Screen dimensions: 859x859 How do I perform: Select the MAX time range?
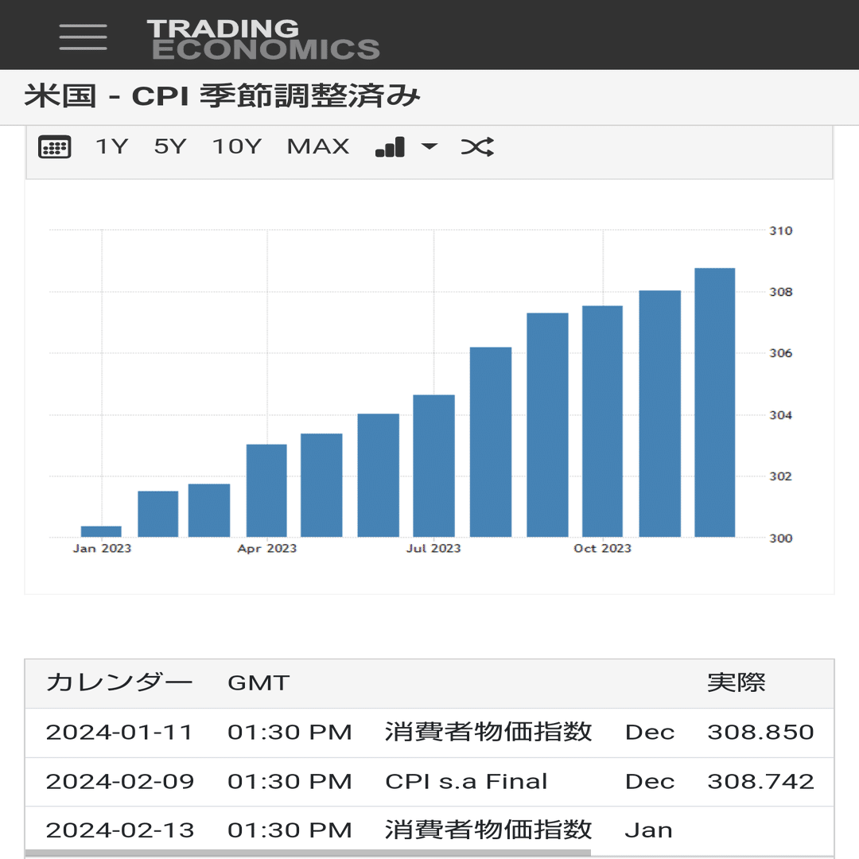pyautogui.click(x=317, y=146)
